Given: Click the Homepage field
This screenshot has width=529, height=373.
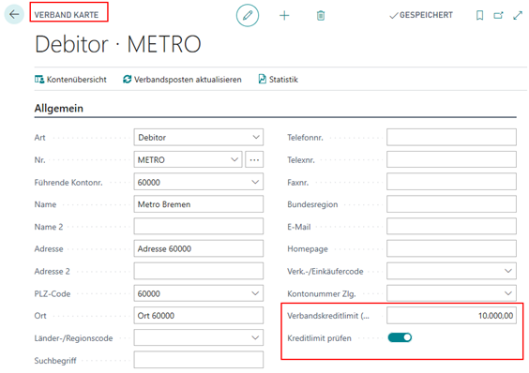Looking at the screenshot, I should tap(451, 248).
